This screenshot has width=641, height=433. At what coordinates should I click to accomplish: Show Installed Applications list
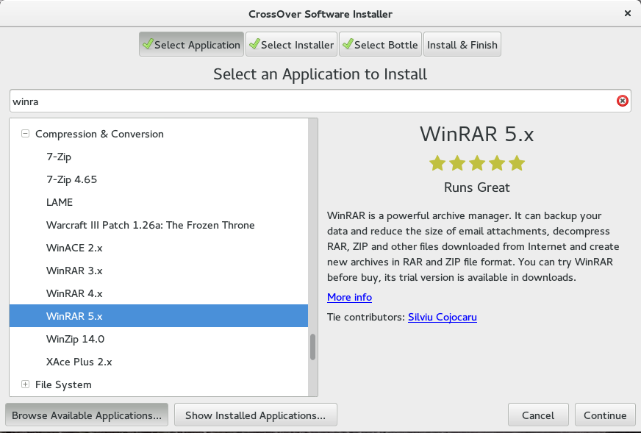click(256, 415)
